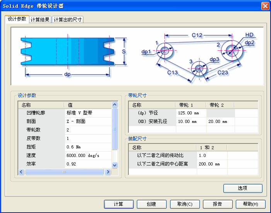This screenshot has width=271, height=213.
Task: Edit the 带轮数 value cell
Action: 87,130
